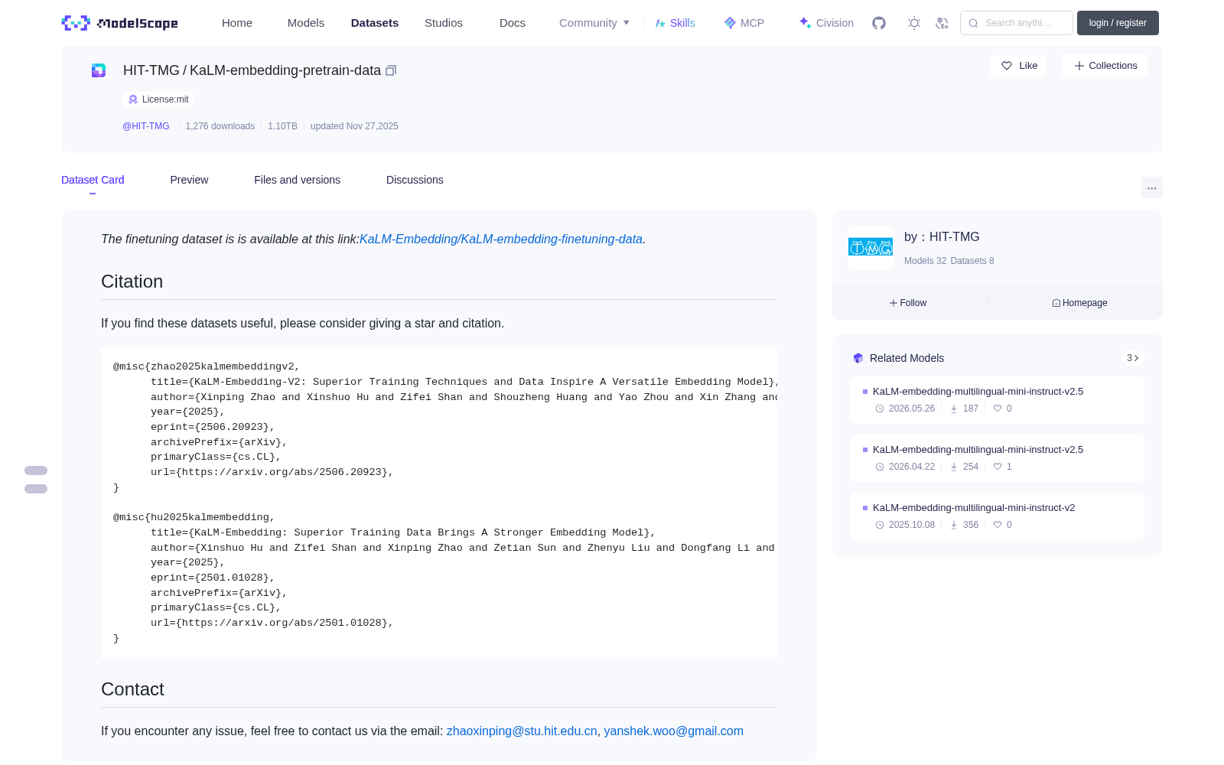Open model card dated 2026.04.22
The height and width of the screenshot is (765, 1224).
click(x=998, y=458)
